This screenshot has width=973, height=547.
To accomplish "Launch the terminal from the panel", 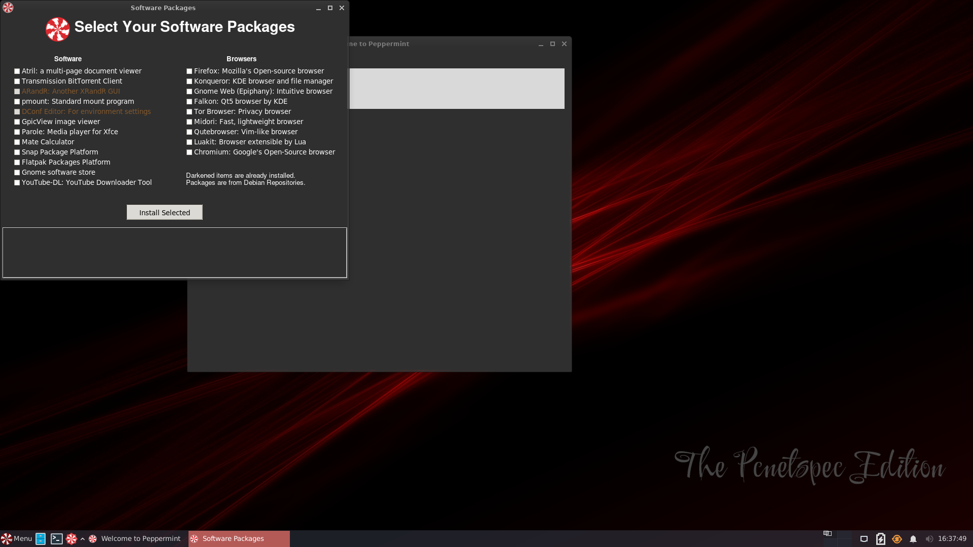I will point(56,539).
